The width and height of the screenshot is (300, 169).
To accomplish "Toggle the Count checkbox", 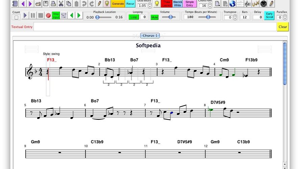I will (x=16, y=17).
